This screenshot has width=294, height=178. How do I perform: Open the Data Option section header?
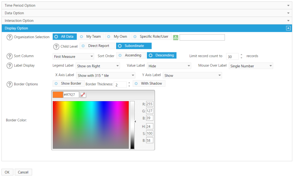tap(147, 13)
